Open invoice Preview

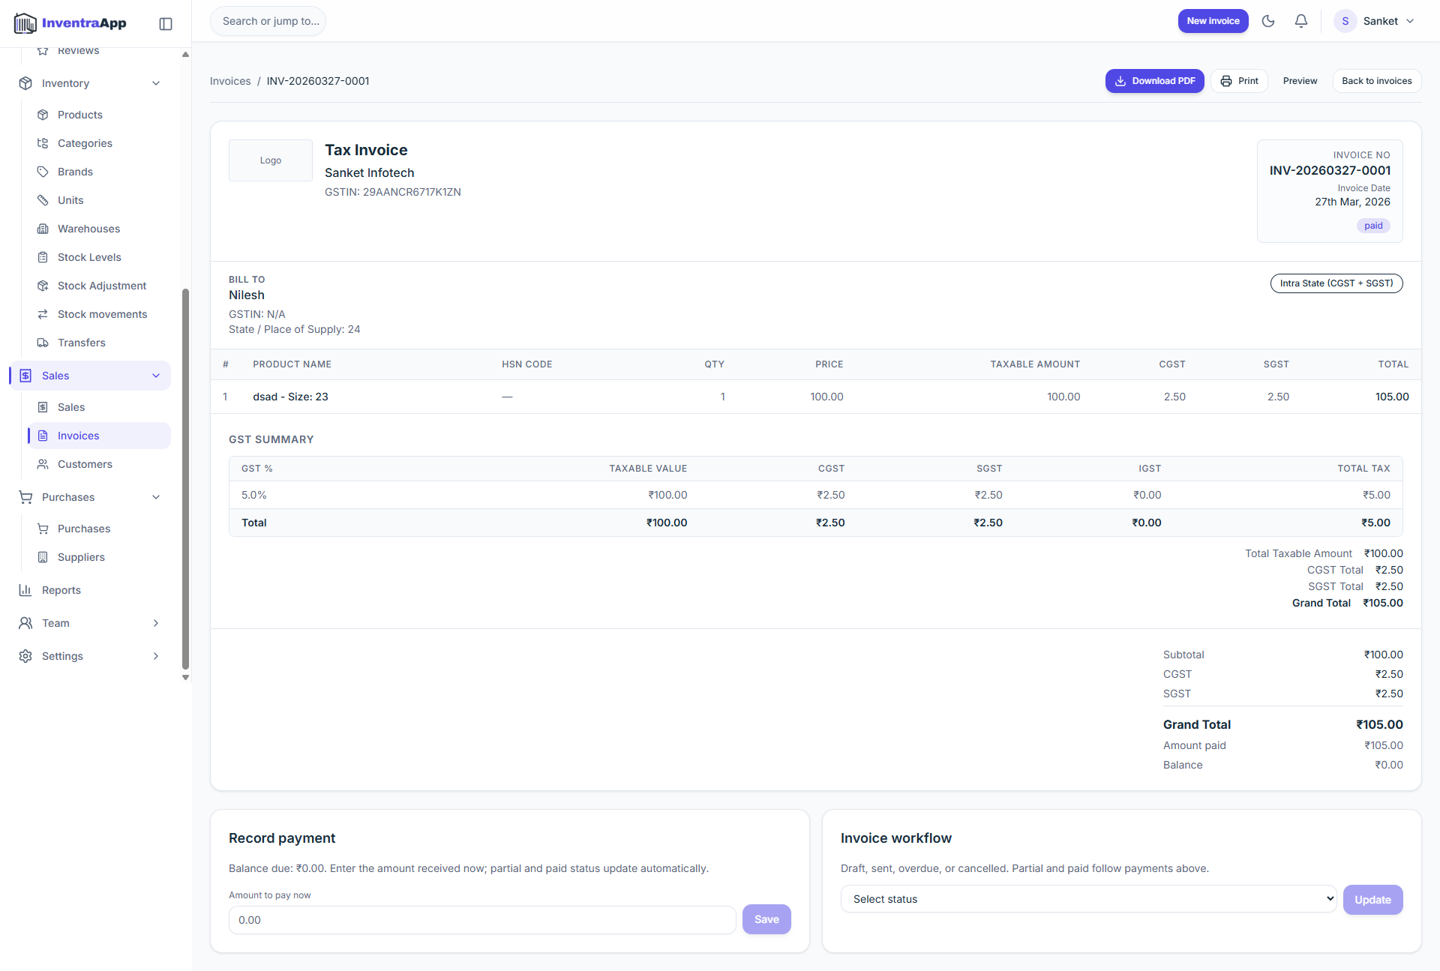tap(1300, 81)
